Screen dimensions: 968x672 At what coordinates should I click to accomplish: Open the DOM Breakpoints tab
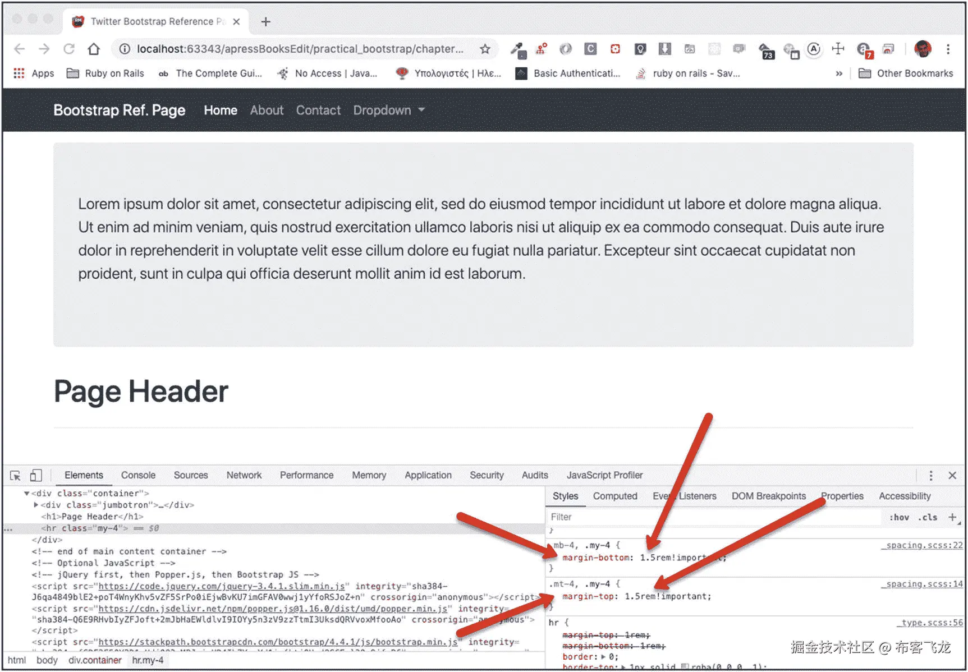pyautogui.click(x=768, y=496)
